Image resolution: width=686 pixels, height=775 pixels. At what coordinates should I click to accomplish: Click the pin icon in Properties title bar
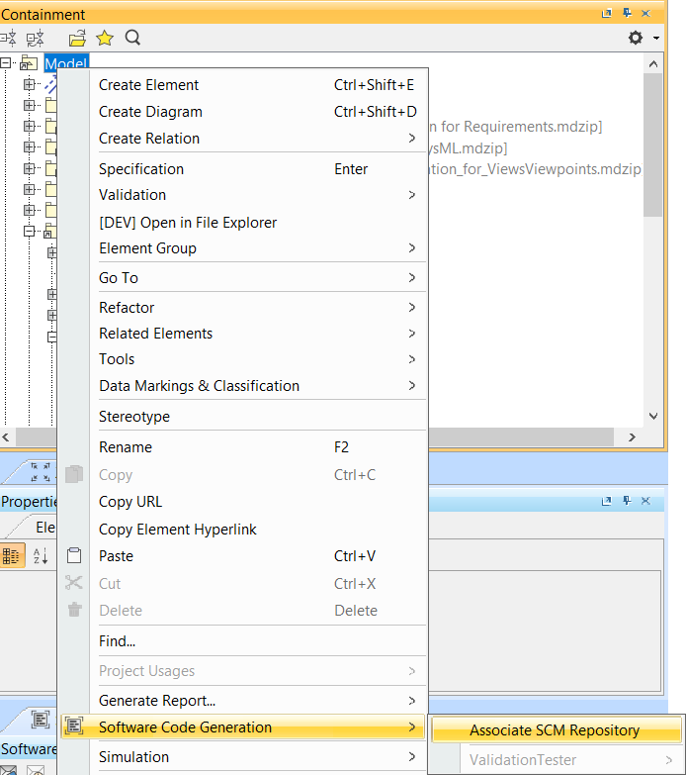coord(627,501)
